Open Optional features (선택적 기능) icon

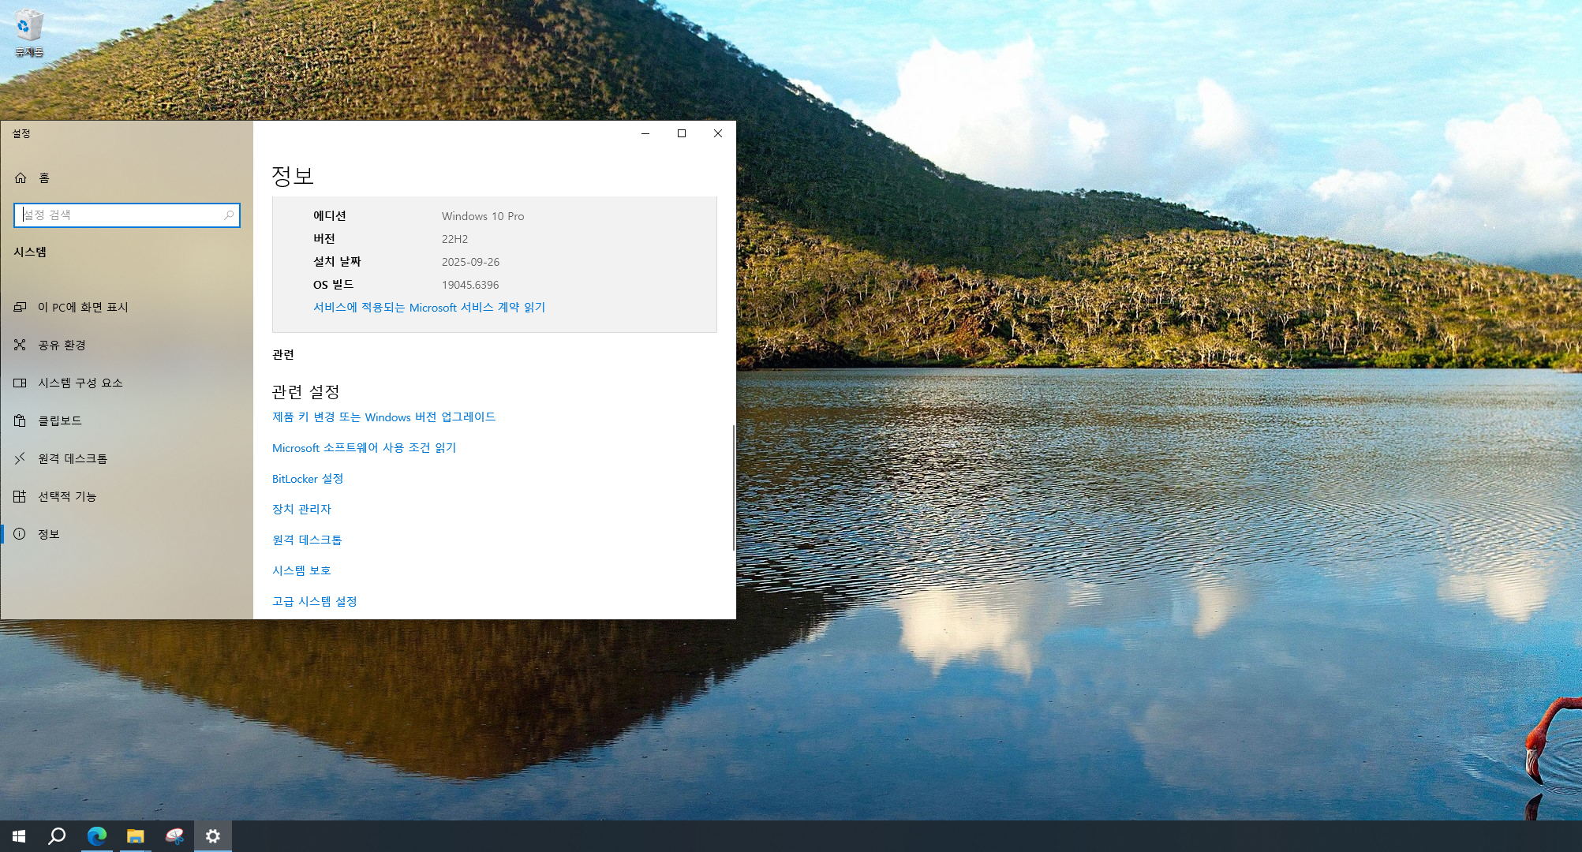click(20, 496)
